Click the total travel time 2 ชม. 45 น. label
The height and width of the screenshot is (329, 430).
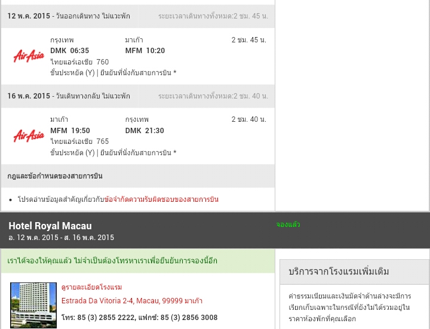pyautogui.click(x=213, y=16)
